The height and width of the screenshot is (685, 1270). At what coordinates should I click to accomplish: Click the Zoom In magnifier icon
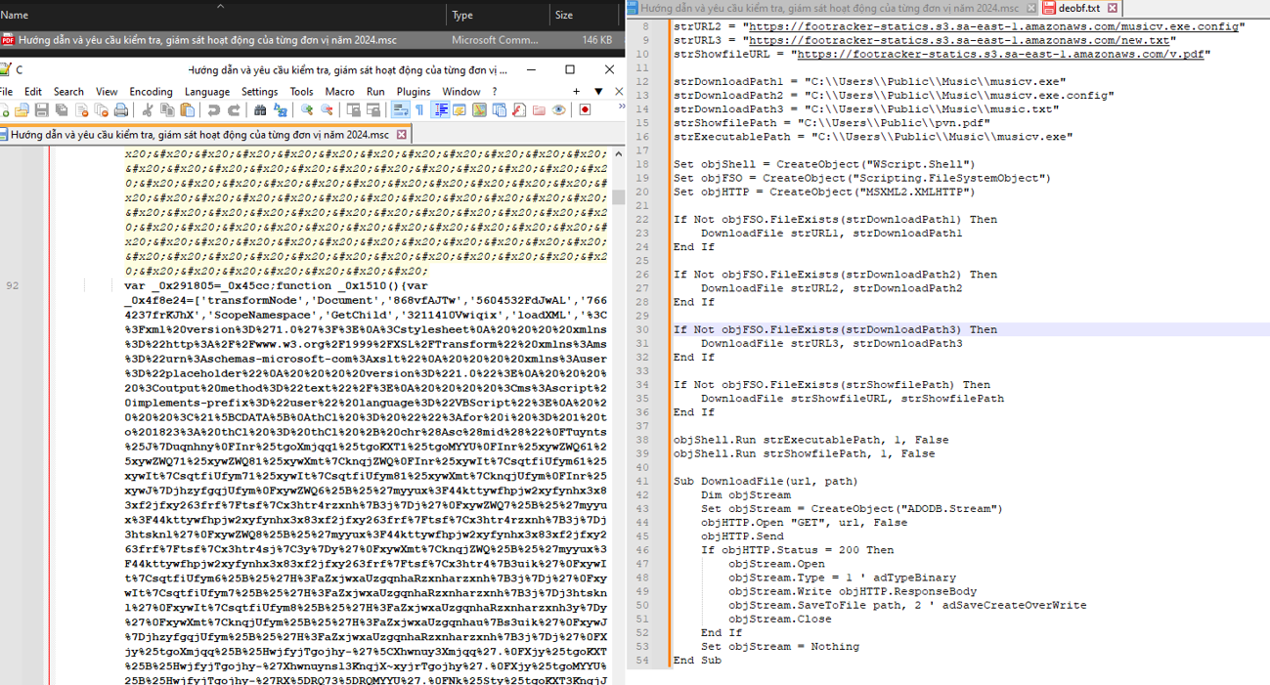(x=307, y=110)
